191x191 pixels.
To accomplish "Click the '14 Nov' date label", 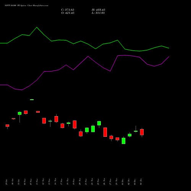I will [x=55, y=181].
